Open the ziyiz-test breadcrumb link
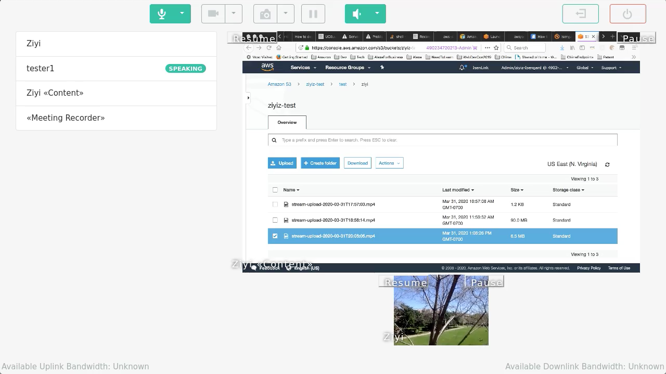The width and height of the screenshot is (666, 374). pos(315,84)
